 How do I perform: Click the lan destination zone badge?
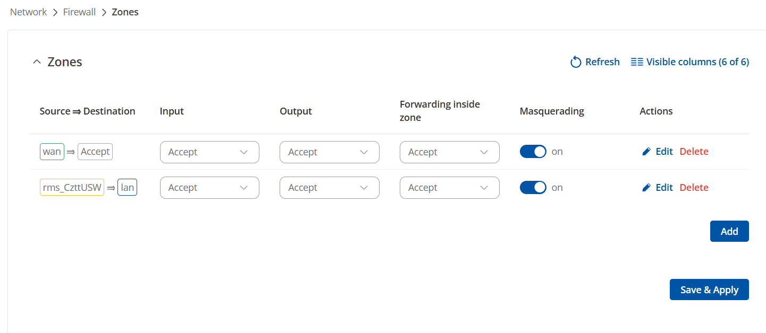[128, 188]
